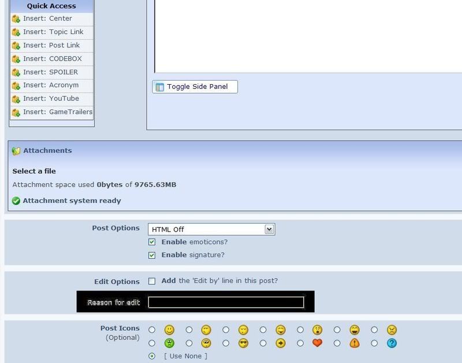Click the sunglasses smiley post icon
The width and height of the screenshot is (462, 363).
pos(243,343)
